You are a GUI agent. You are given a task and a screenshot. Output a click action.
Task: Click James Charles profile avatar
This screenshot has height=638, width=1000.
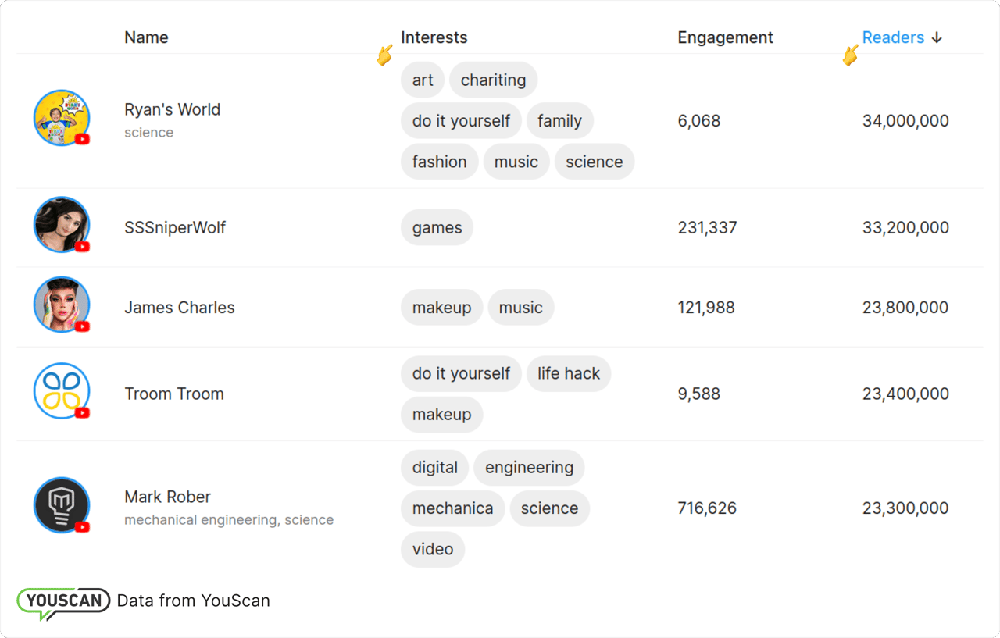tap(62, 305)
